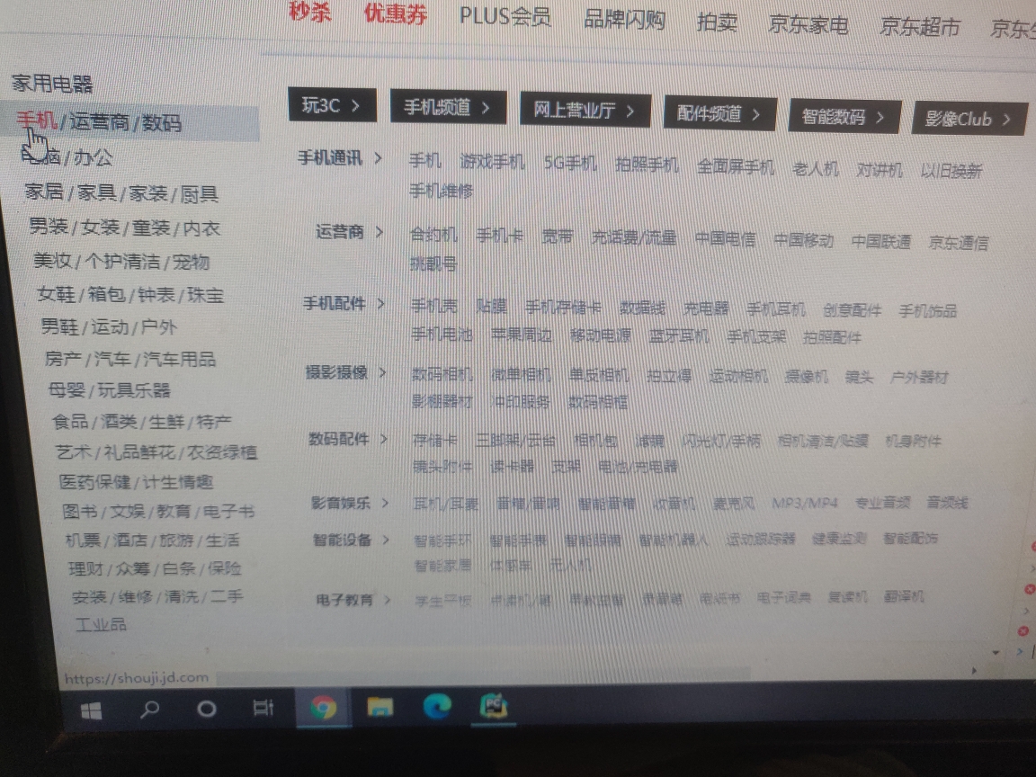The image size is (1036, 777).
Task: Open 优惠券 in the top navigation
Action: point(396,13)
